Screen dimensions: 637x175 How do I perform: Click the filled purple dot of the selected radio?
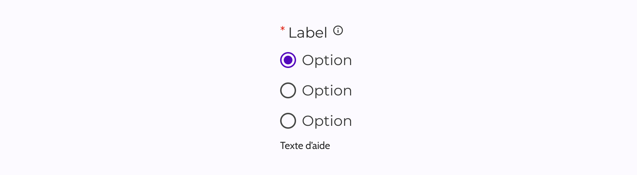coord(288,60)
